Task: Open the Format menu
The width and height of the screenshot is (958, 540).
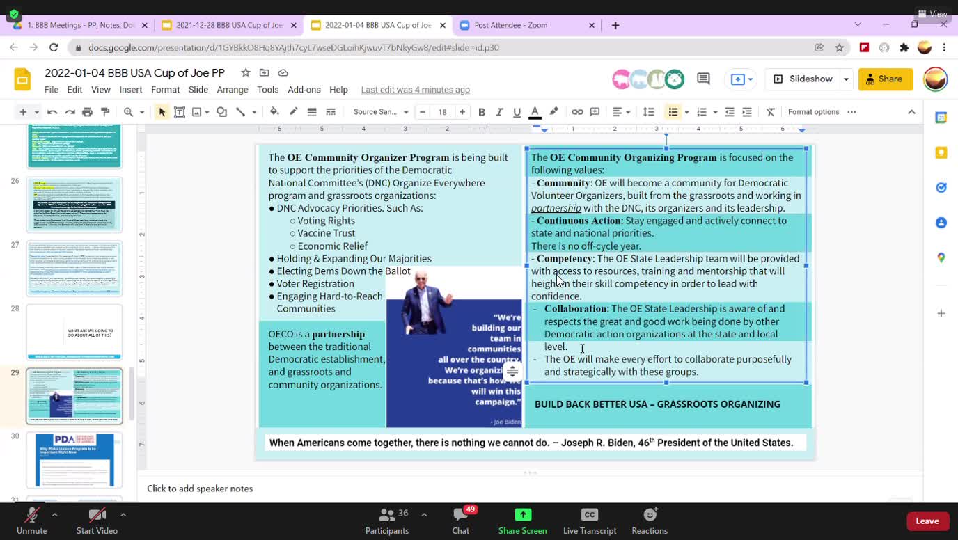Action: [x=165, y=90]
